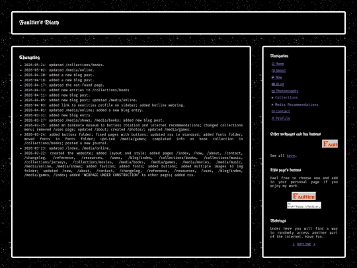
Task: Select the 2026-04-05 changelog entry
Action: 81,100
